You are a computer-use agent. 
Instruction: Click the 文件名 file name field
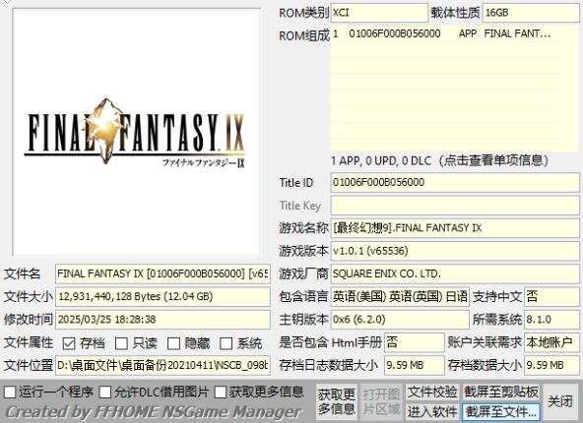(162, 274)
